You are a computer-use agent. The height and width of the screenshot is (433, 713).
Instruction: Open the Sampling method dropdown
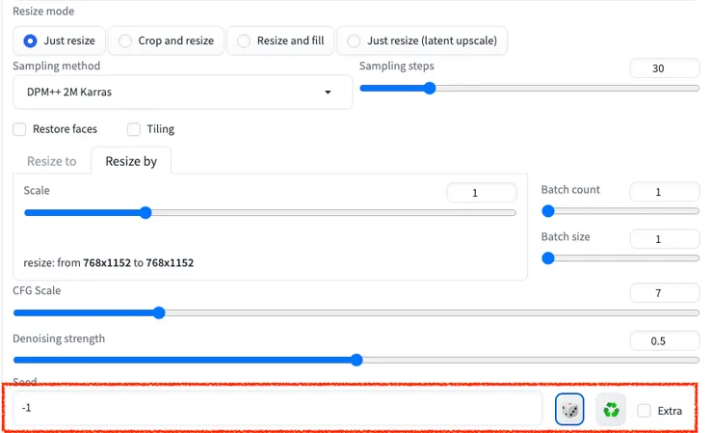coord(182,92)
